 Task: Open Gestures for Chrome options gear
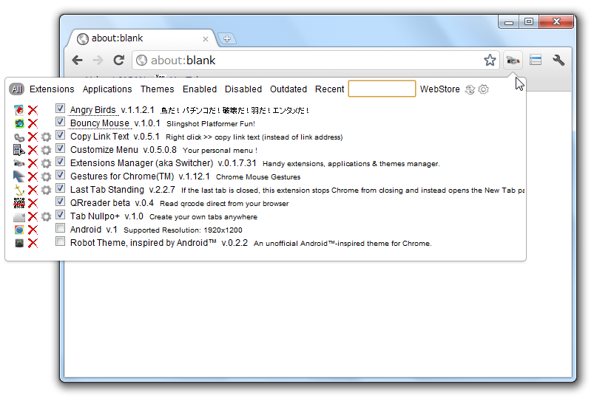pos(46,176)
